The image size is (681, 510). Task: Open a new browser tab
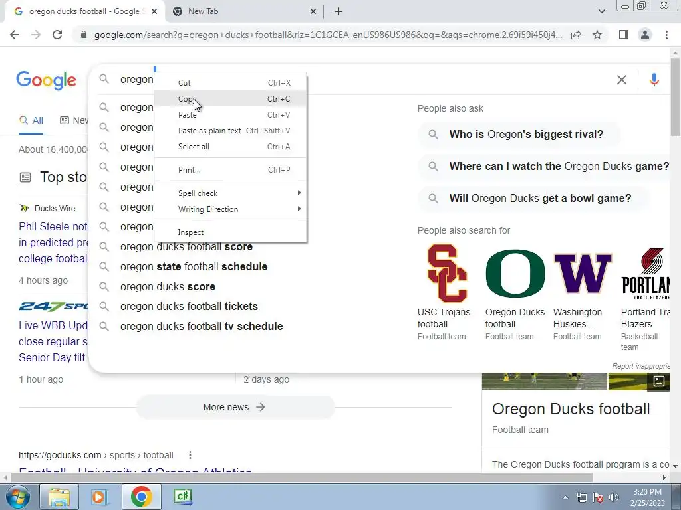click(x=339, y=12)
